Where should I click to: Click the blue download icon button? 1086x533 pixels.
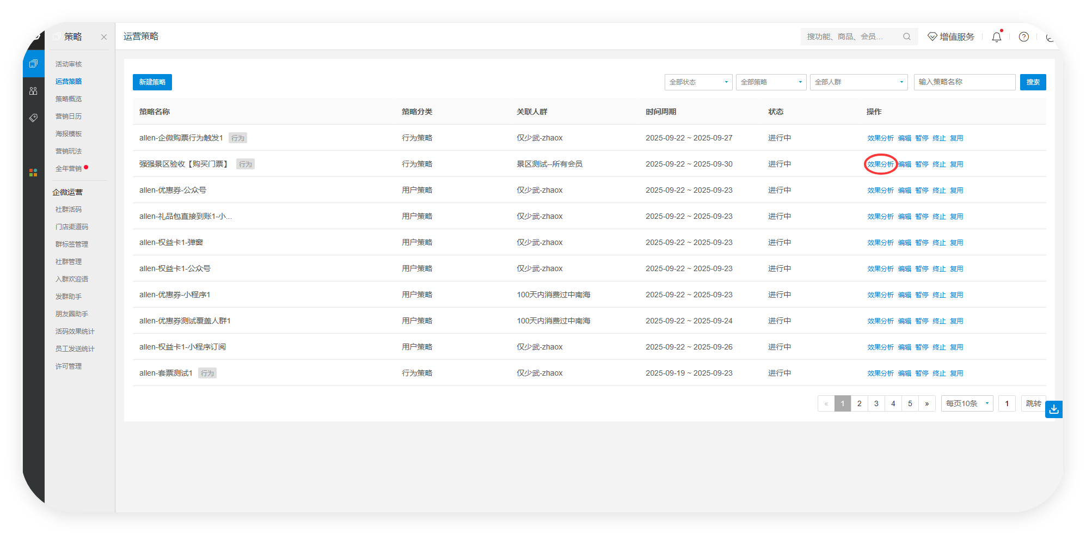(x=1053, y=409)
